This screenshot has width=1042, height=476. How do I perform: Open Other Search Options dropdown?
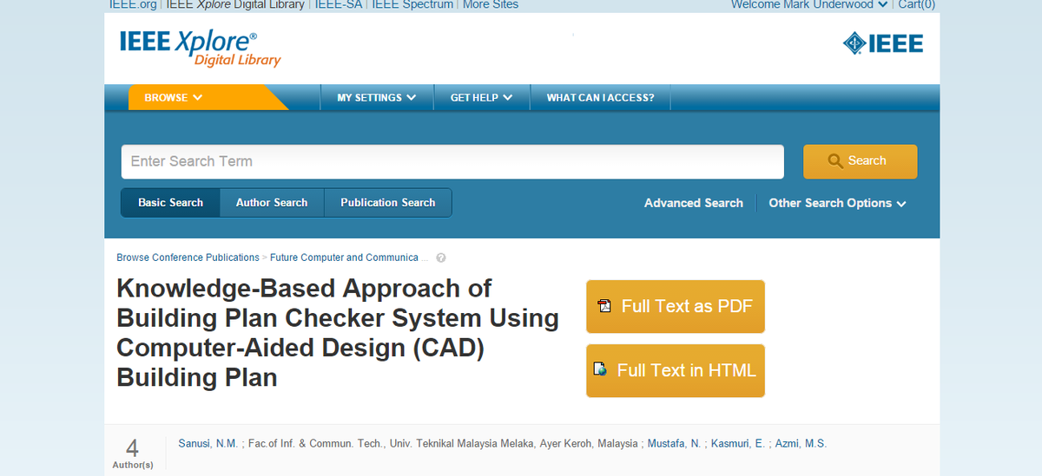pyautogui.click(x=837, y=203)
